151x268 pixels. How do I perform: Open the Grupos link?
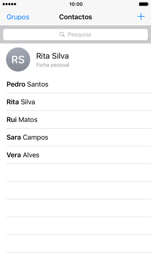[x=18, y=17]
